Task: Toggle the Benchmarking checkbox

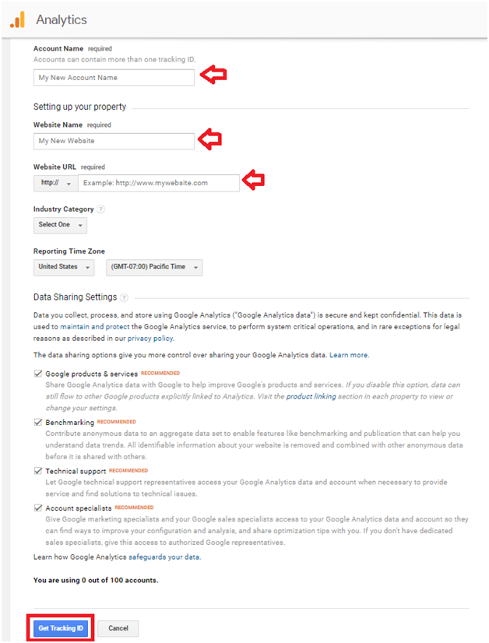Action: (38, 422)
